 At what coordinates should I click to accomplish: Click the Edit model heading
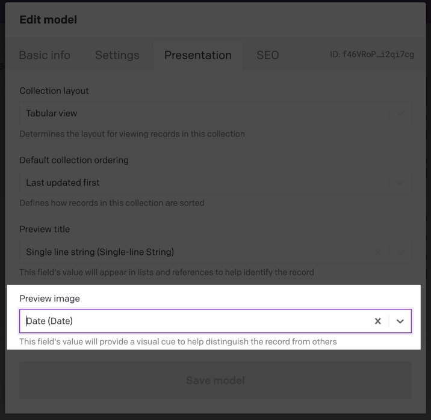[x=48, y=20]
